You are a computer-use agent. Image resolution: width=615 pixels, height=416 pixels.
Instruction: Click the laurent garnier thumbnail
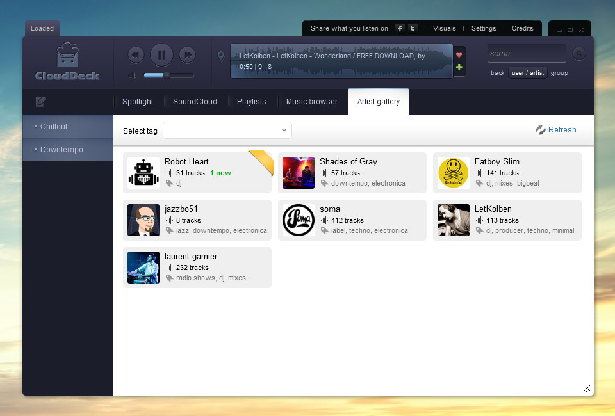coord(143,268)
